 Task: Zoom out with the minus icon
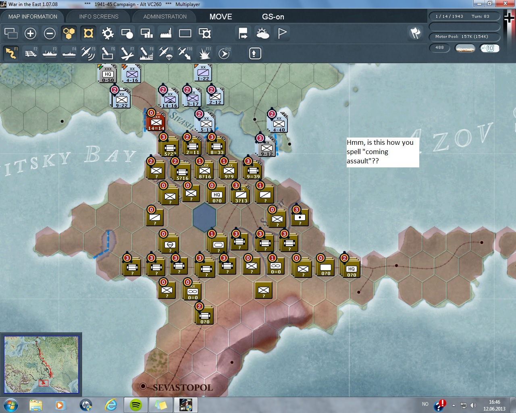click(50, 33)
